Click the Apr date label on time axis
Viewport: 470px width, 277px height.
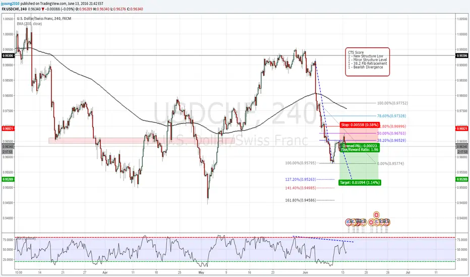click(x=104, y=273)
